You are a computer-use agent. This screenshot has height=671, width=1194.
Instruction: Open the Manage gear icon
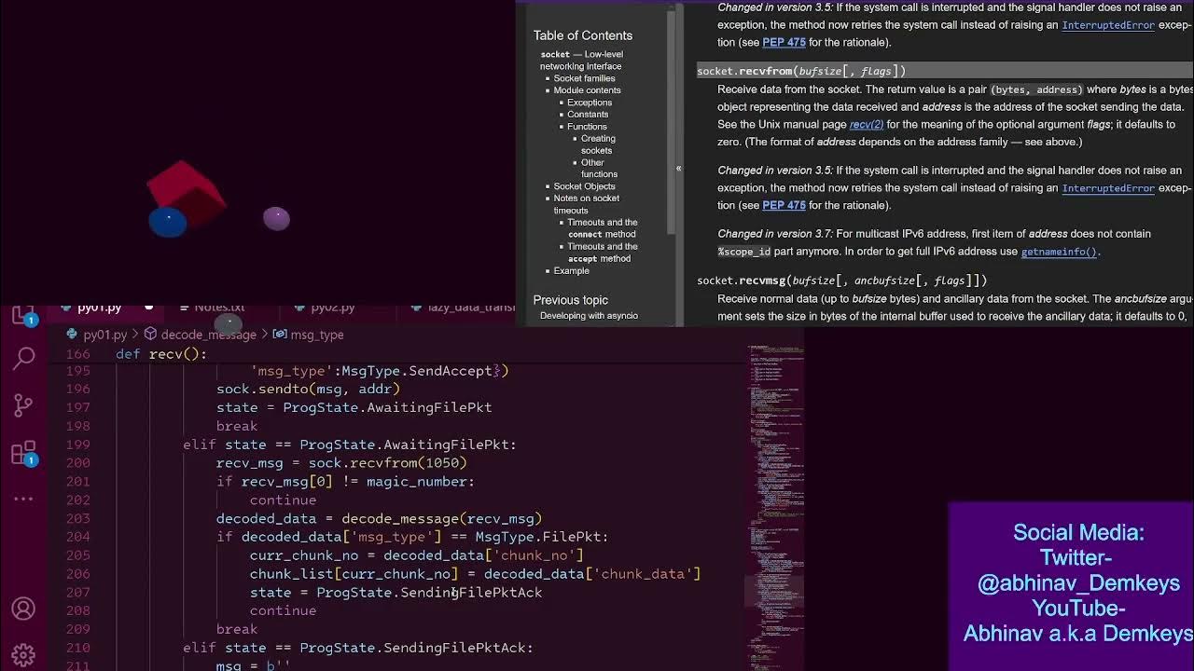click(x=23, y=654)
